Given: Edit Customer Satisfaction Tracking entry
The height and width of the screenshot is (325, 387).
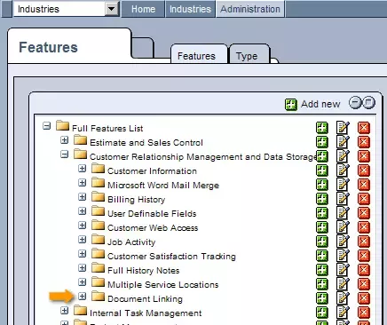Looking at the screenshot, I should point(343,256).
